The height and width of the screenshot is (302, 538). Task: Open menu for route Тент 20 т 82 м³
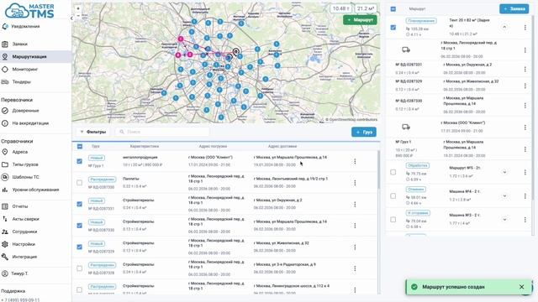coord(525,28)
